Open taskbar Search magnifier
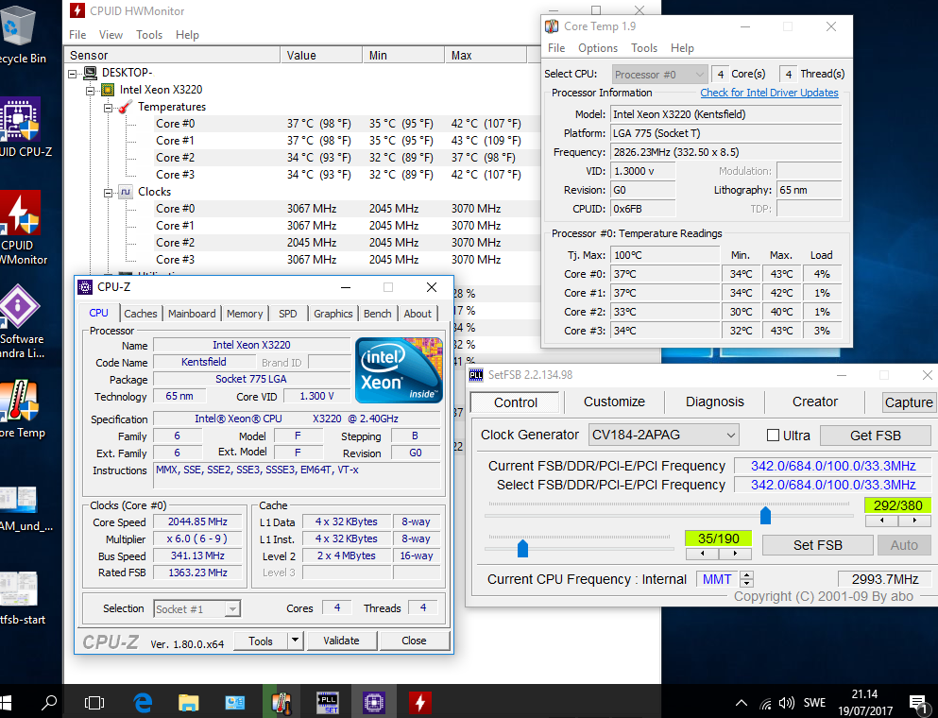 click(49, 703)
